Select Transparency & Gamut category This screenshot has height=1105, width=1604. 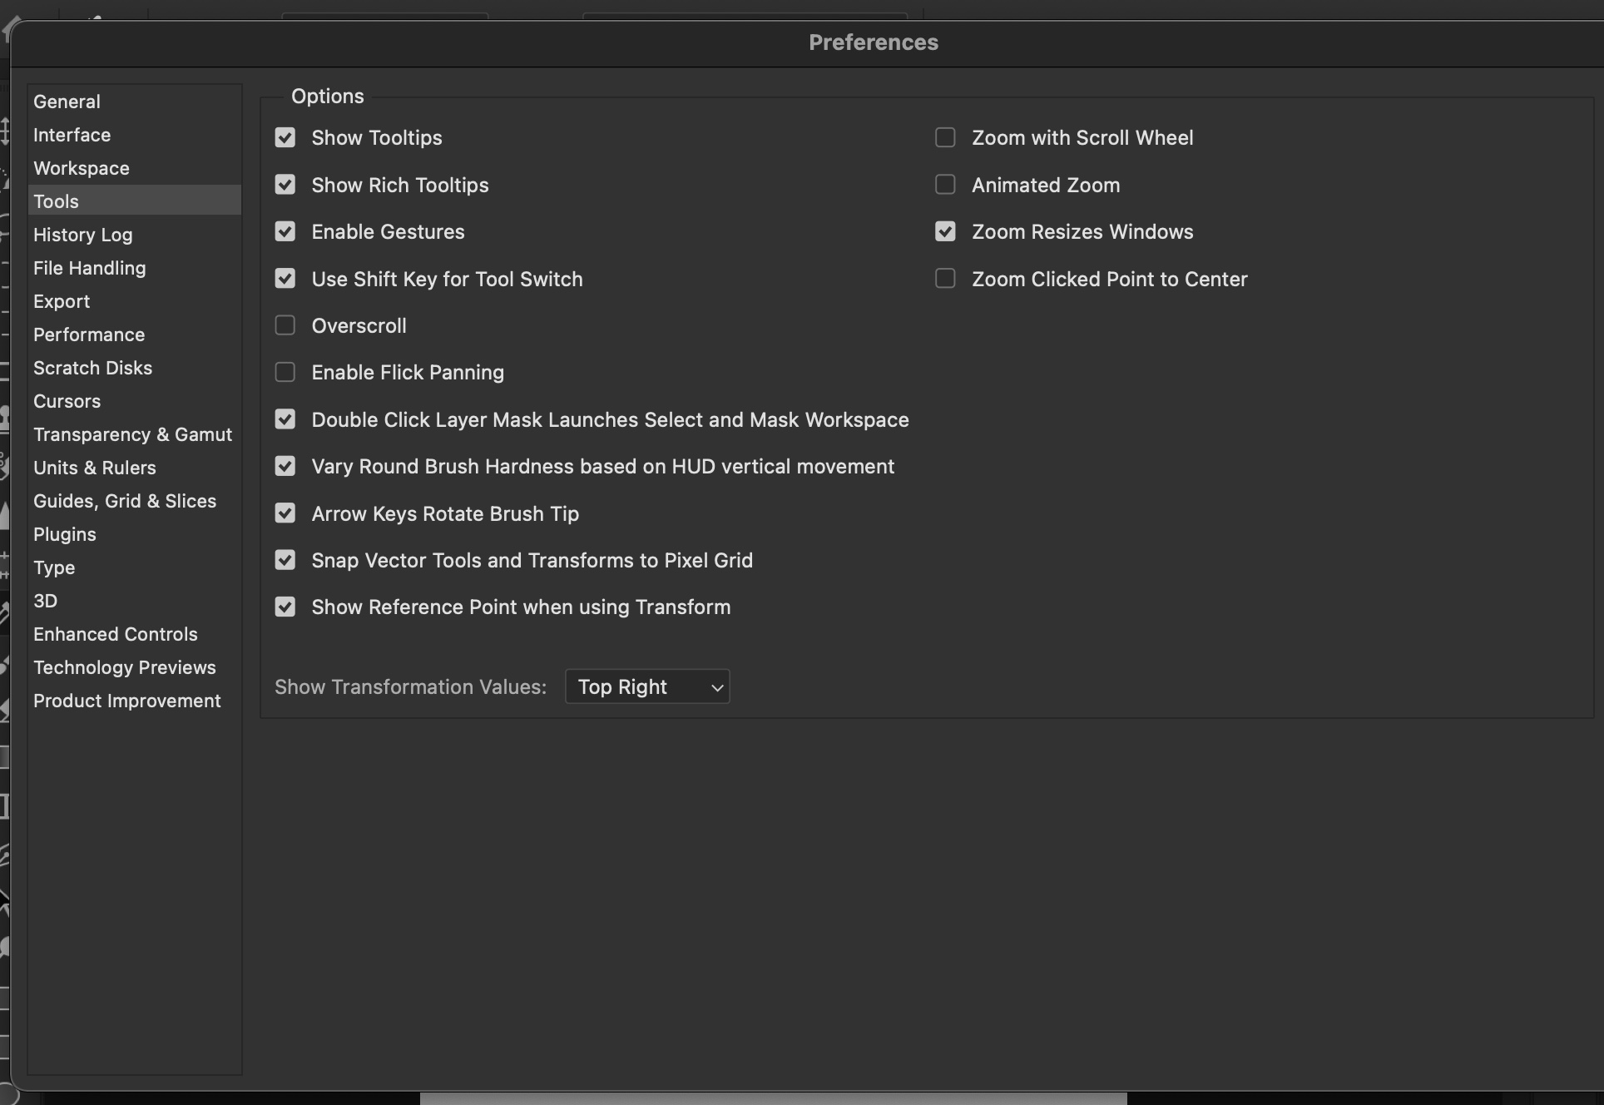click(132, 434)
